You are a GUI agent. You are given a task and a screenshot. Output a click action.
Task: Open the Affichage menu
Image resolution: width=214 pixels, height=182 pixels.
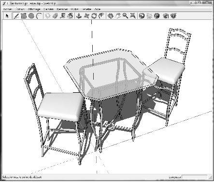pos(34,9)
